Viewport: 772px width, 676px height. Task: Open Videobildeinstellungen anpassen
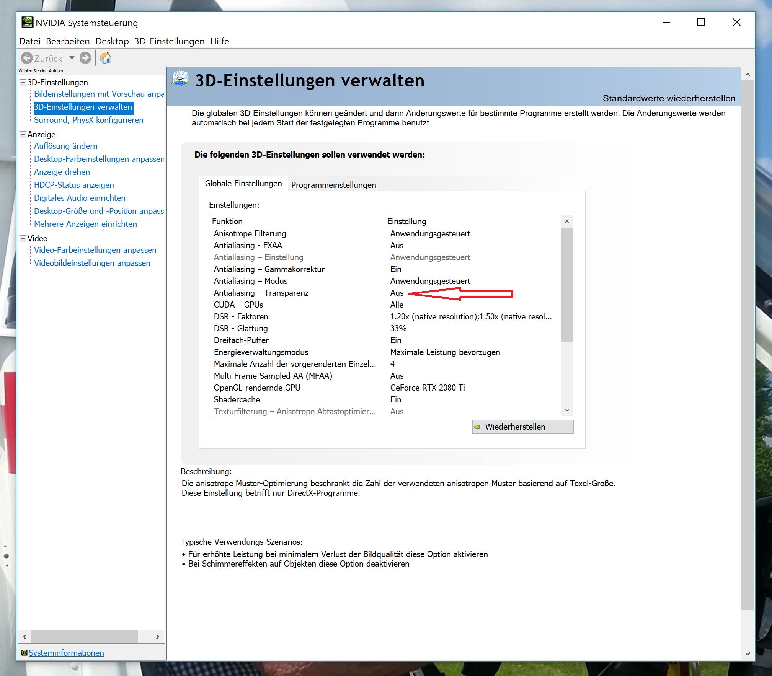pyautogui.click(x=92, y=263)
